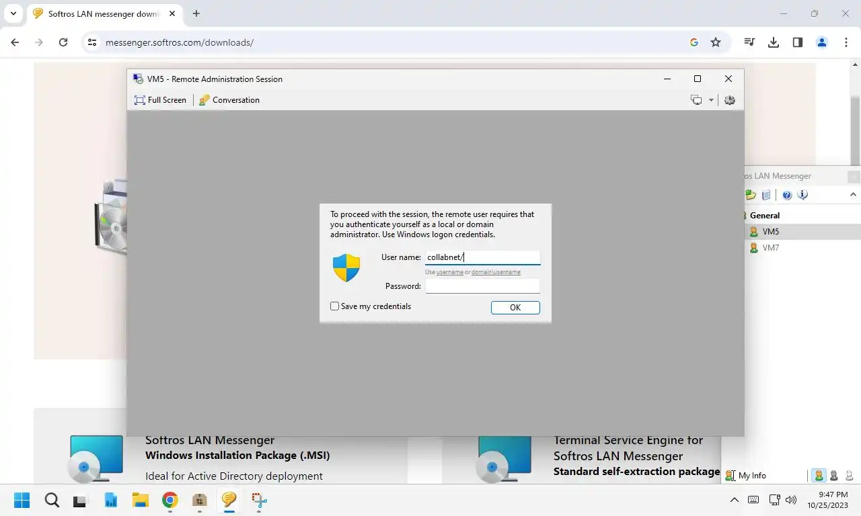Open received files folder icon in LAN Messenger
The image size is (861, 516).
[x=751, y=195]
